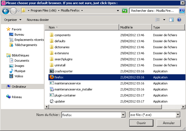186x131 pixels.
Task: Click the plugin-container application icon
Action: click(x=51, y=95)
